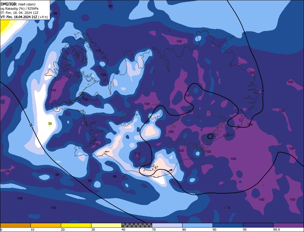The image size is (304, 232).
Task: Click the 'VT: Fim. 18.04.2024 21Z' line
Action: 19,17
